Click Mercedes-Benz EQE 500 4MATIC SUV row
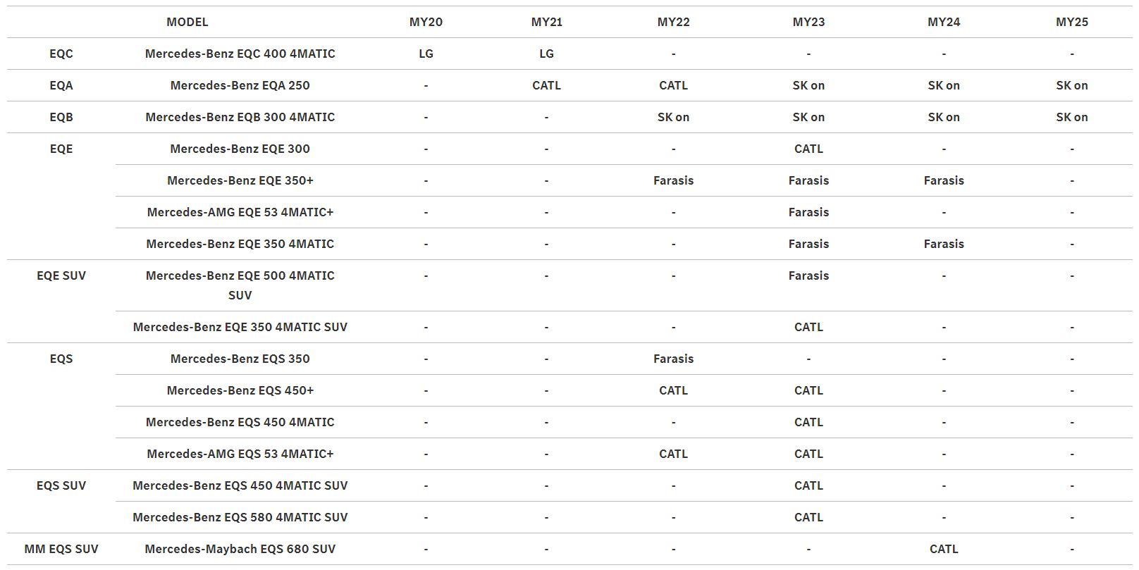This screenshot has height=570, width=1139. (x=240, y=285)
